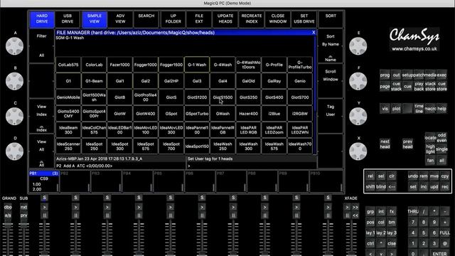Screen dimensions: 455x256
Task: Open the prog window button
Action: pos(385,75)
